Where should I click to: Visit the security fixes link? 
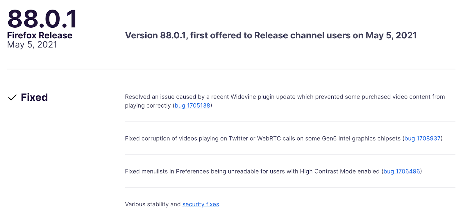pos(201,204)
